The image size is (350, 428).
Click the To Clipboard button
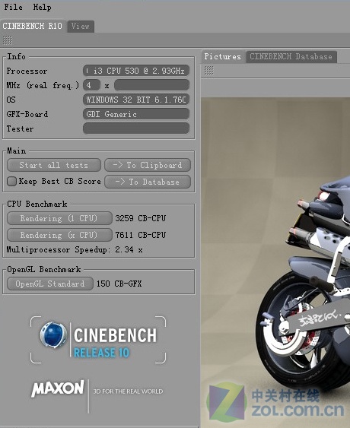point(148,165)
